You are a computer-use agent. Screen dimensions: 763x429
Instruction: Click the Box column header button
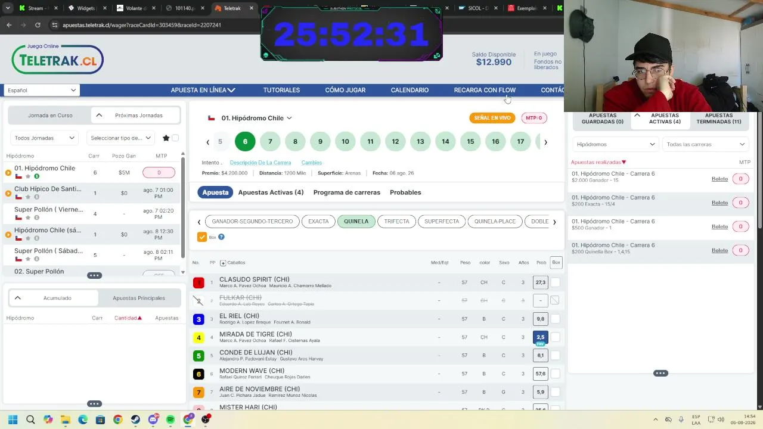(x=556, y=263)
